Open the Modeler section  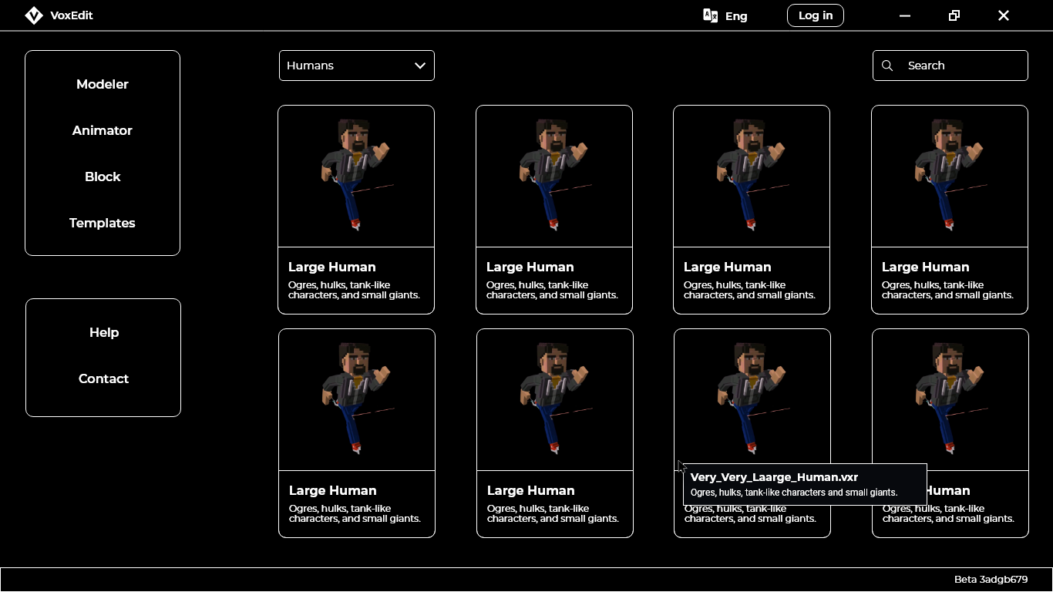point(103,84)
